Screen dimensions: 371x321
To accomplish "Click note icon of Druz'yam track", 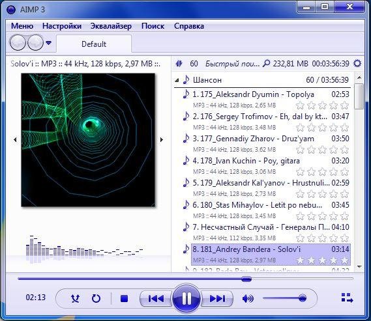I will click(186, 139).
